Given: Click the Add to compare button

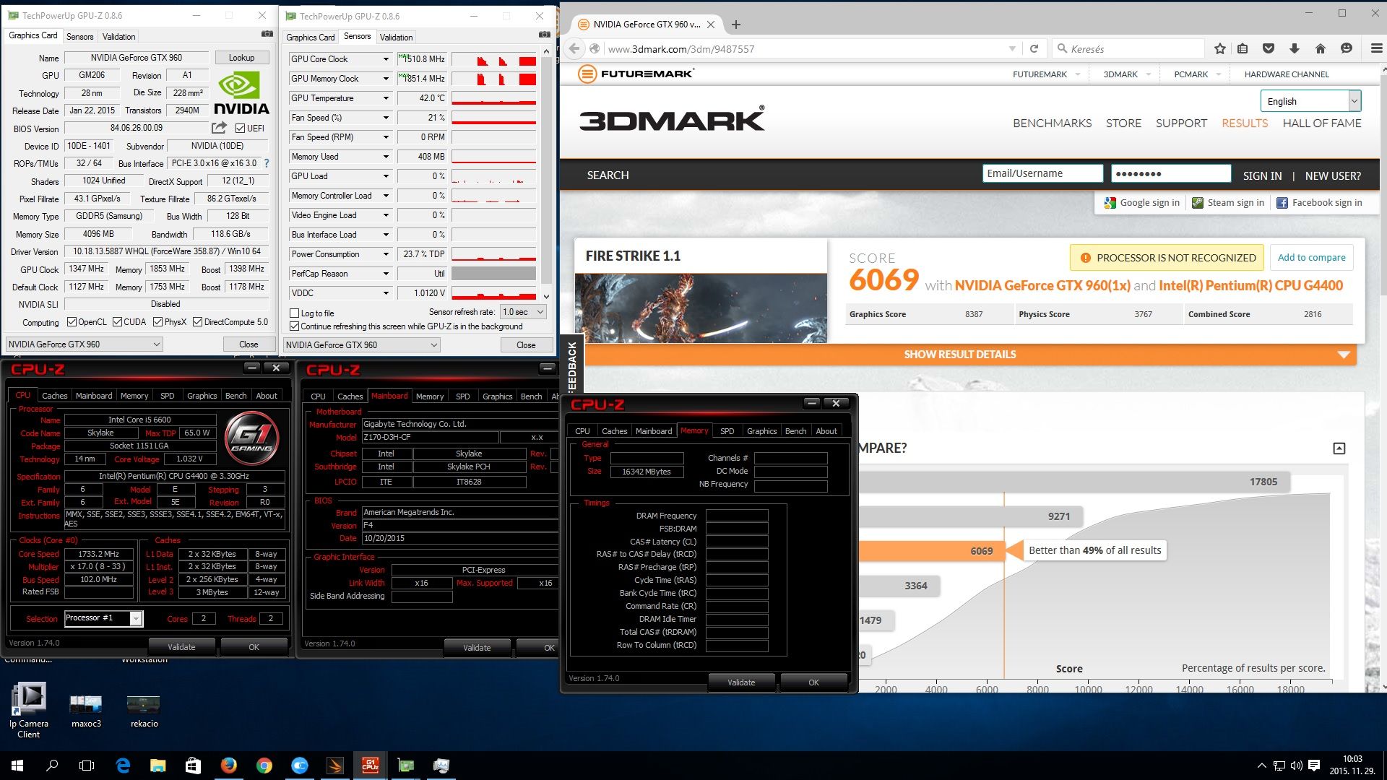Looking at the screenshot, I should coord(1311,258).
